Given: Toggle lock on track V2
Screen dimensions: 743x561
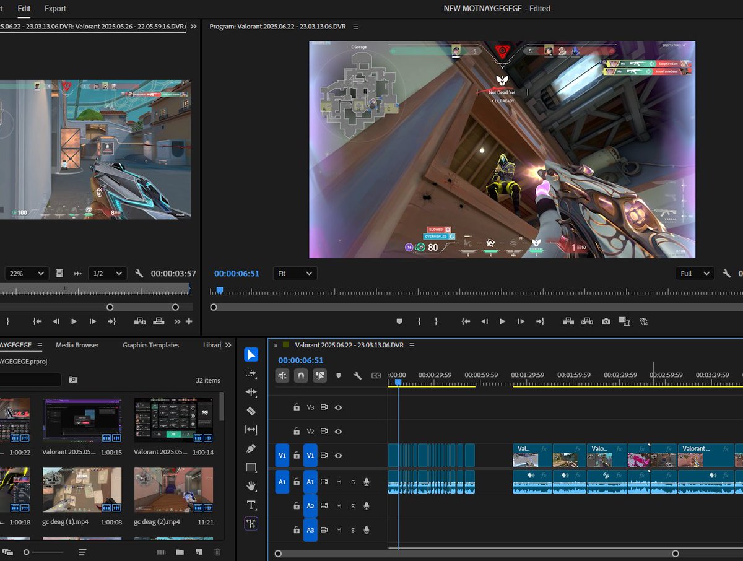Looking at the screenshot, I should pyautogui.click(x=297, y=432).
